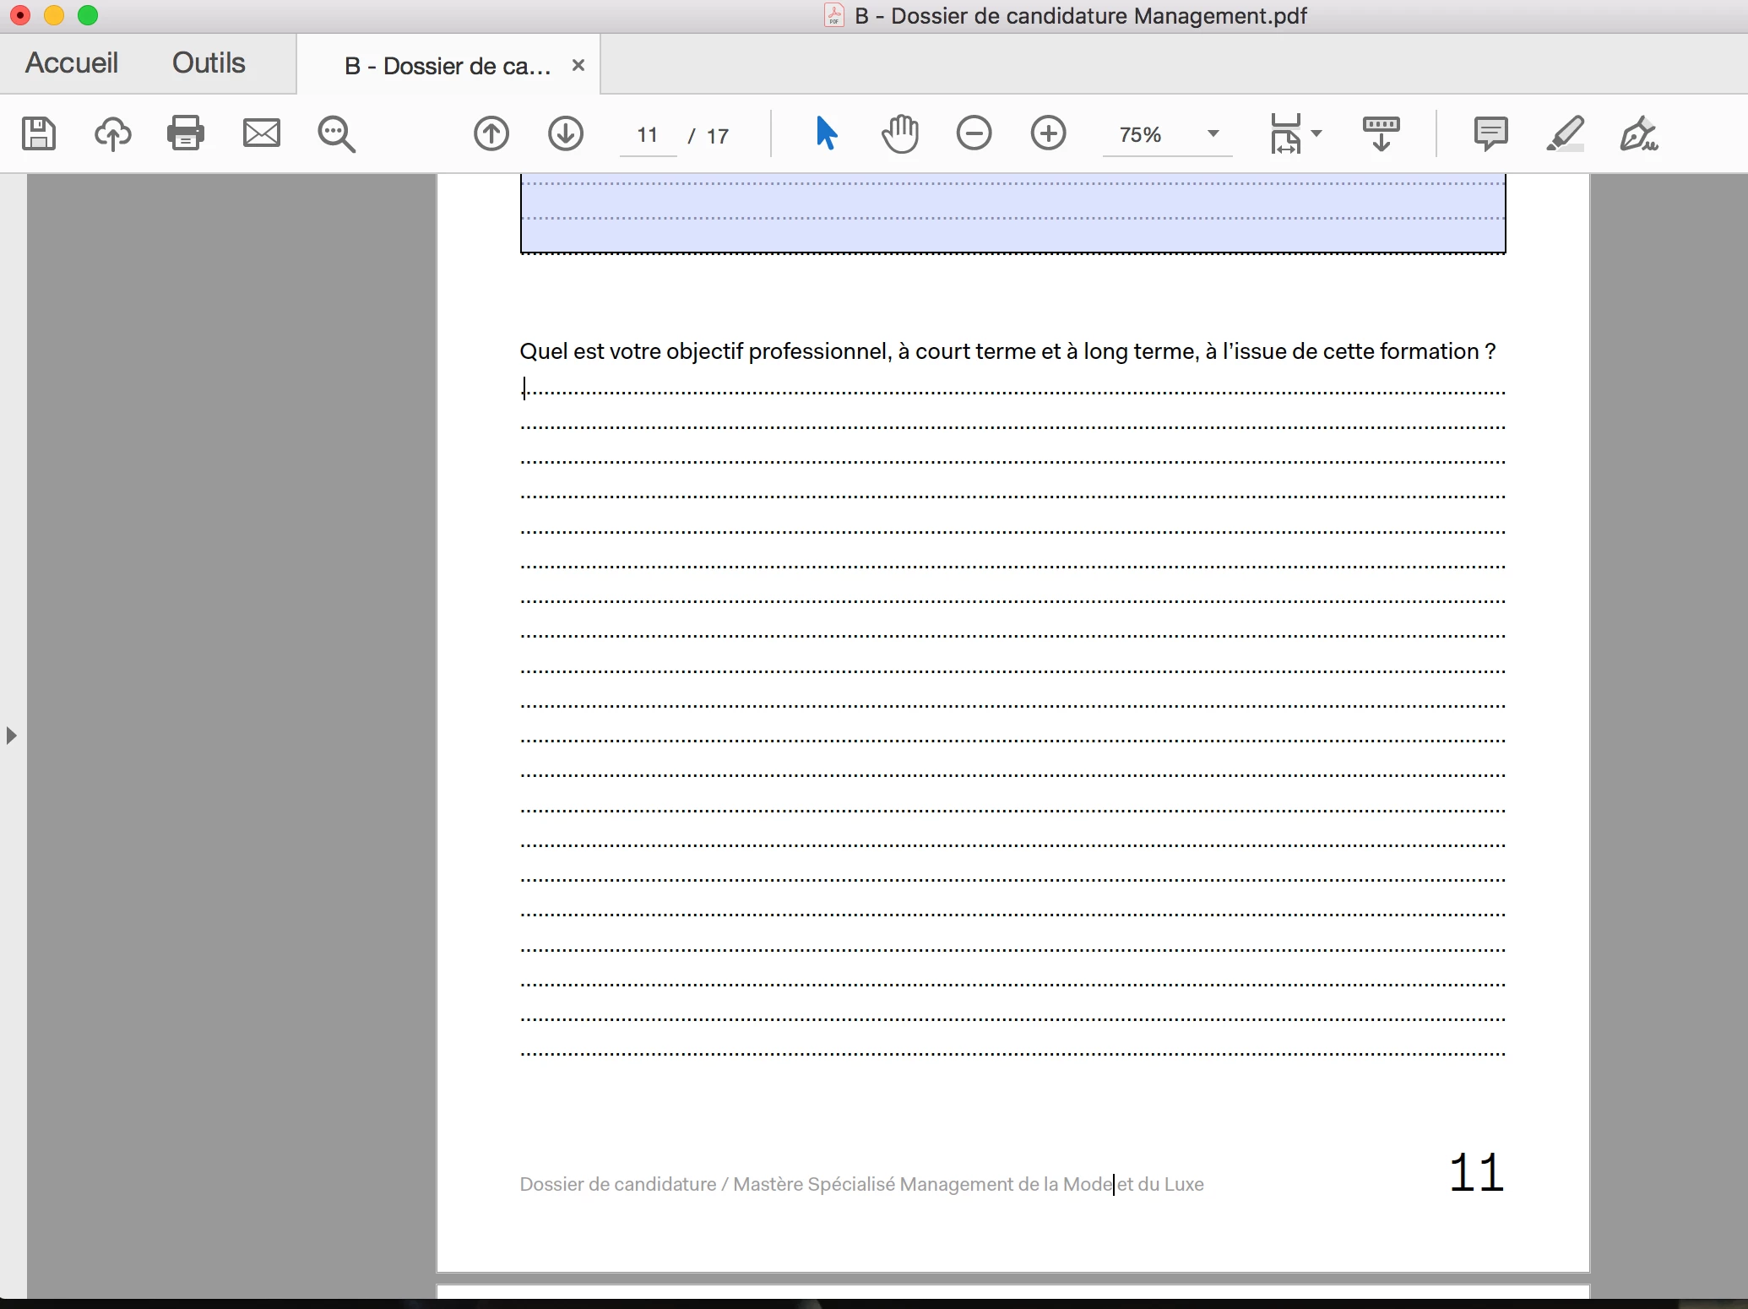Select the arrow selection tool
Image resolution: width=1748 pixels, height=1309 pixels.
[x=826, y=133]
